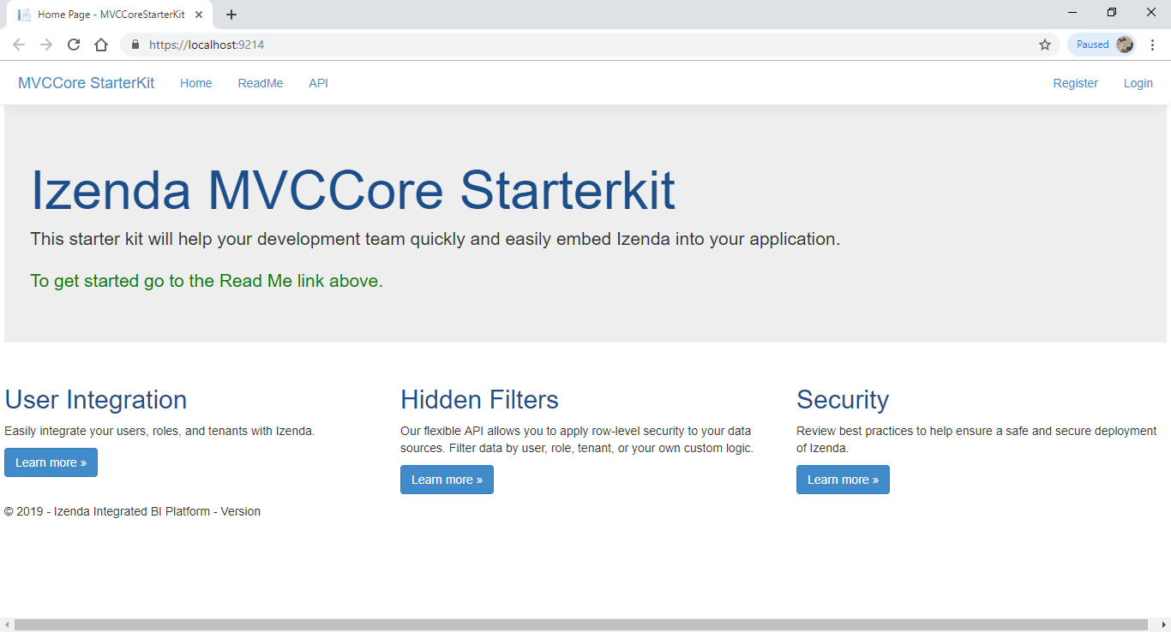Close the Home Page tab
Screen dimensions: 1171x632
coord(199,15)
